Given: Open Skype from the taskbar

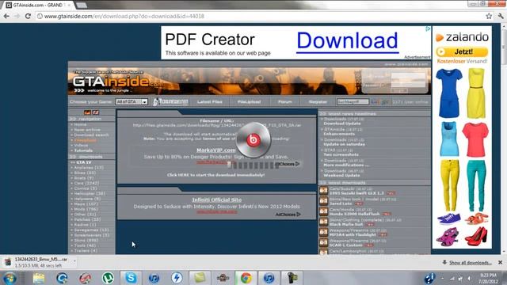Looking at the screenshot, I should pyautogui.click(x=131, y=278).
